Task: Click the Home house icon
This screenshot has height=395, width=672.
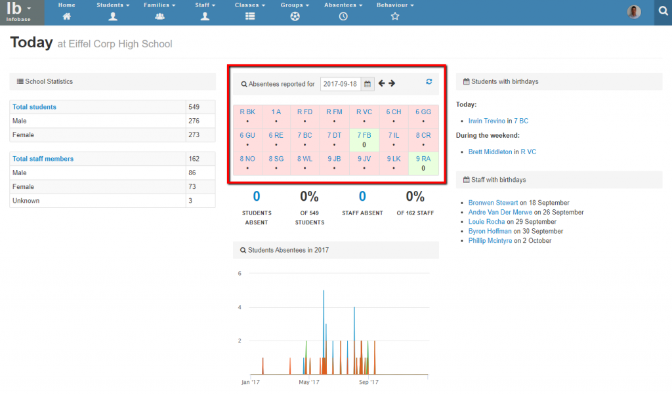Action: click(x=66, y=16)
